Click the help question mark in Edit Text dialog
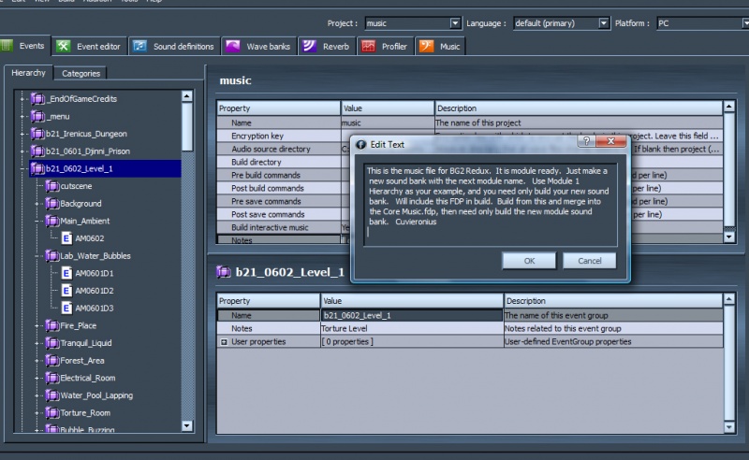This screenshot has width=749, height=460. click(584, 143)
